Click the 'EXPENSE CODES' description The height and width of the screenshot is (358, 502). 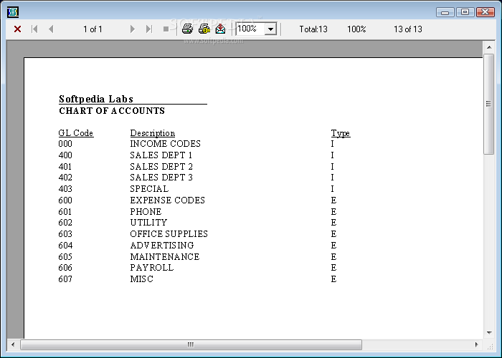coord(167,200)
